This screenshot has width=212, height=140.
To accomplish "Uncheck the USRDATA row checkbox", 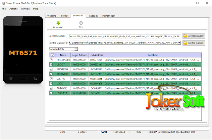I will (x=51, y=93).
